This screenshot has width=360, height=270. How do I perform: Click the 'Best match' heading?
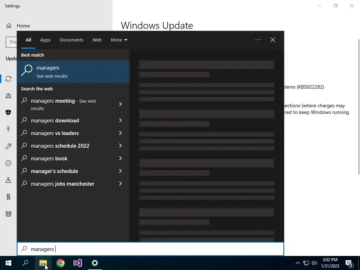pyautogui.click(x=32, y=55)
